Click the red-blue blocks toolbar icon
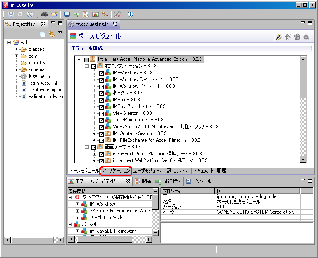The image size is (318, 258). [x=95, y=14]
